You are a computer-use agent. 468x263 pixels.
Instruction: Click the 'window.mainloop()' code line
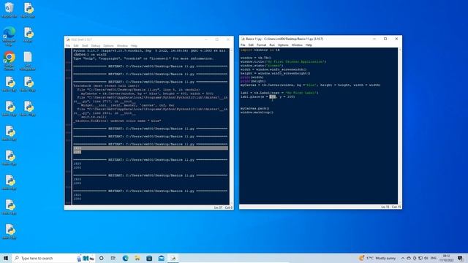pyautogui.click(x=257, y=113)
